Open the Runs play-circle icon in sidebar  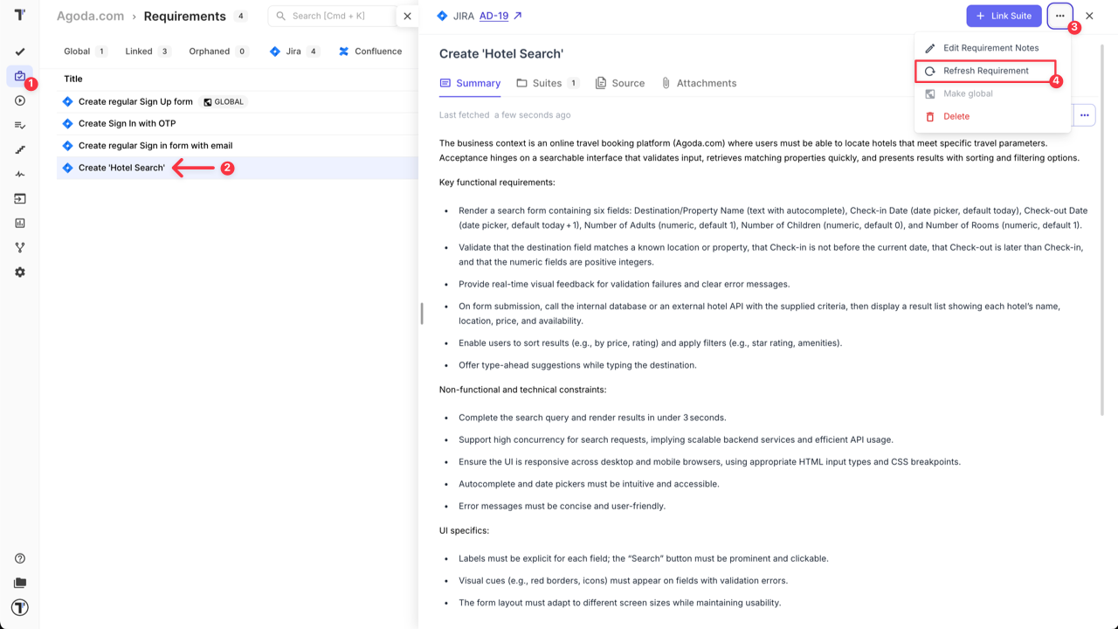[19, 100]
